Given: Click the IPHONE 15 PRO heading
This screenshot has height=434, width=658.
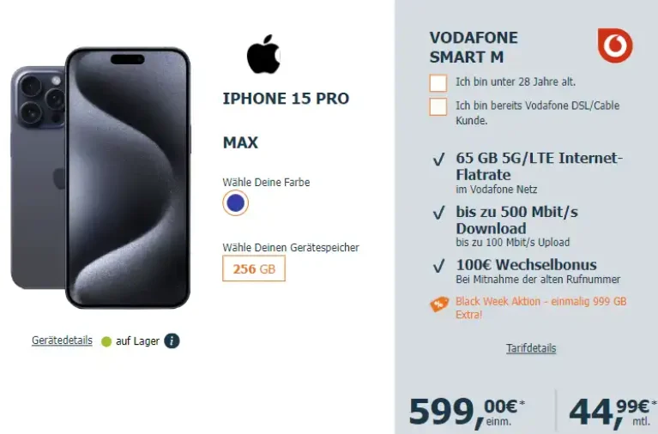Looking at the screenshot, I should click(286, 99).
